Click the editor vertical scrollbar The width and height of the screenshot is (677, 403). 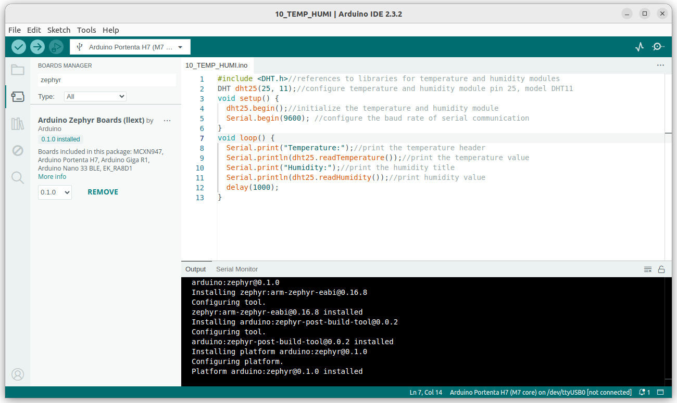668,166
